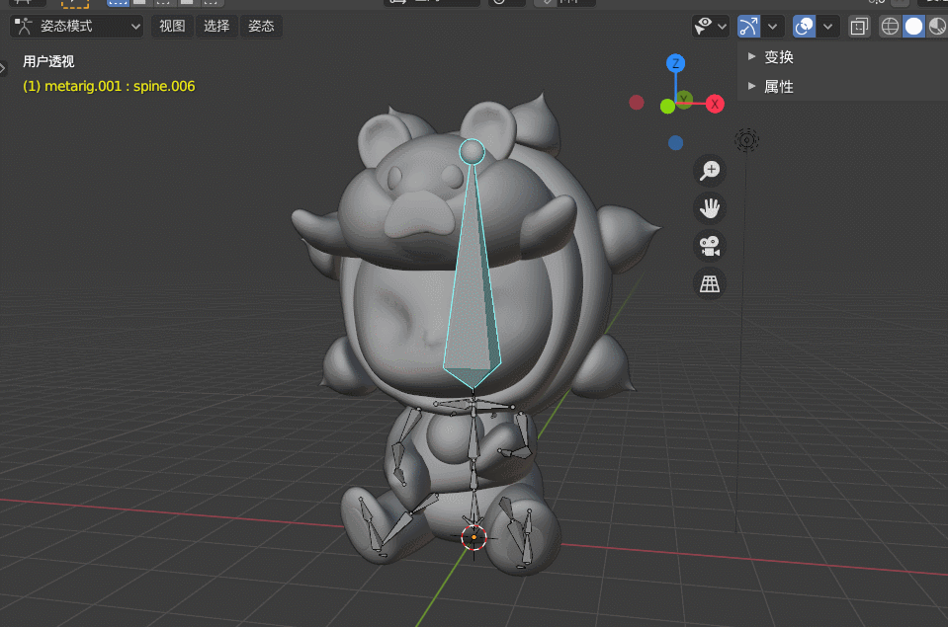This screenshot has height=627, width=948.
Task: Expand the collapsed toolbar arrow near 用户透视
Action: (3, 68)
